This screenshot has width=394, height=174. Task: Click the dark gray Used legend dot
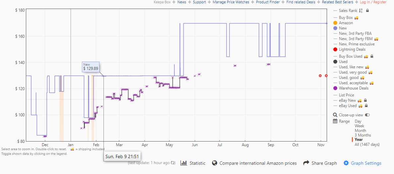(335, 62)
